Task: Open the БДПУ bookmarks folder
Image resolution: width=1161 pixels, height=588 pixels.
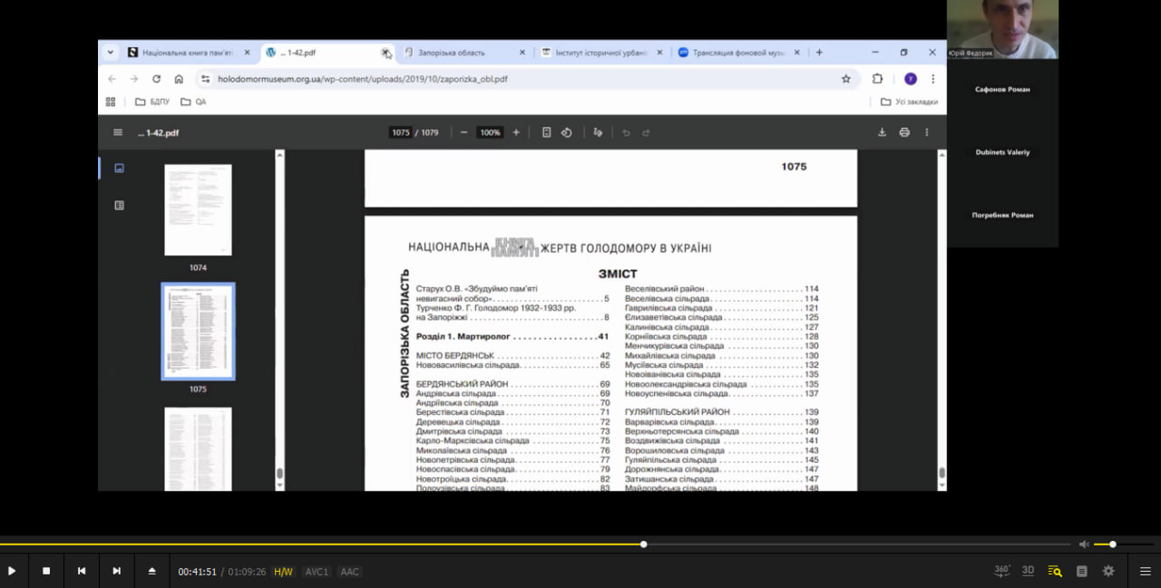Action: (153, 101)
